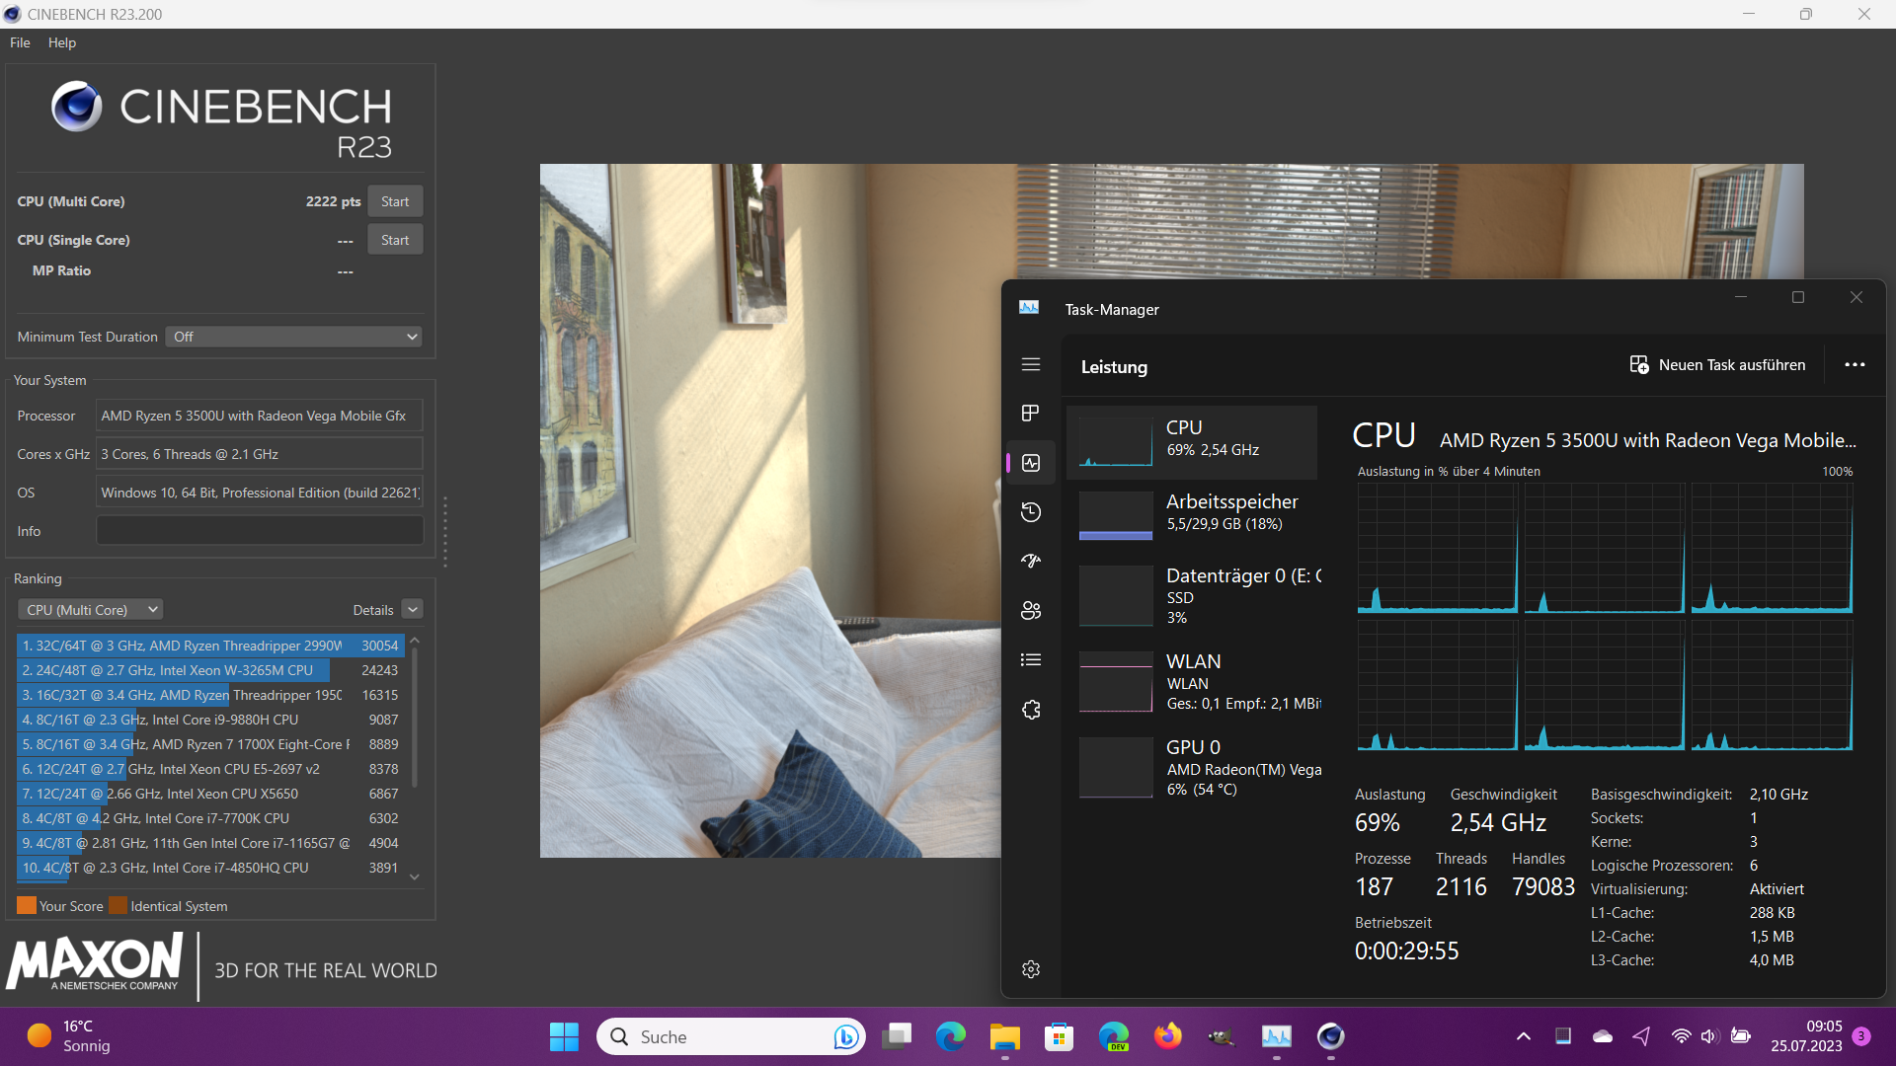Start the CPU Single Core test
This screenshot has width=1896, height=1066.
395,240
